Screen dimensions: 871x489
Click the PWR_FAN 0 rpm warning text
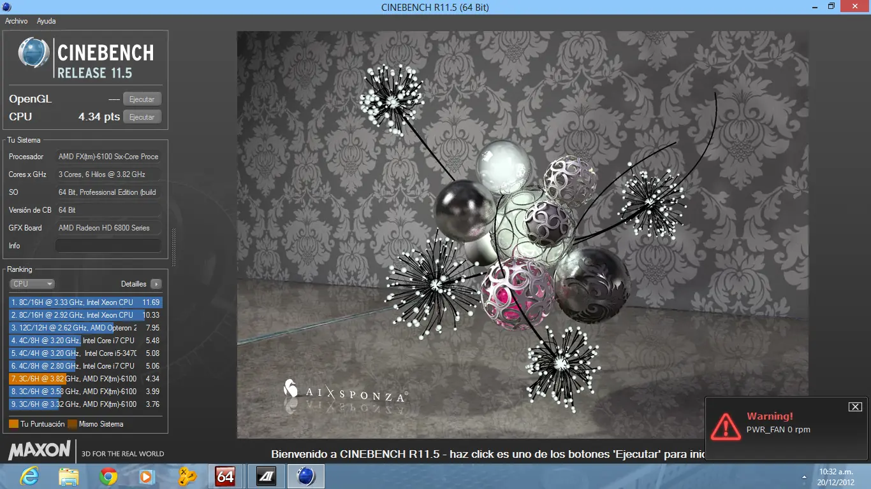pyautogui.click(x=778, y=430)
